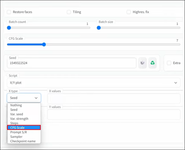Pick Var. seed from the list
The width and height of the screenshot is (185, 150).
point(17,114)
